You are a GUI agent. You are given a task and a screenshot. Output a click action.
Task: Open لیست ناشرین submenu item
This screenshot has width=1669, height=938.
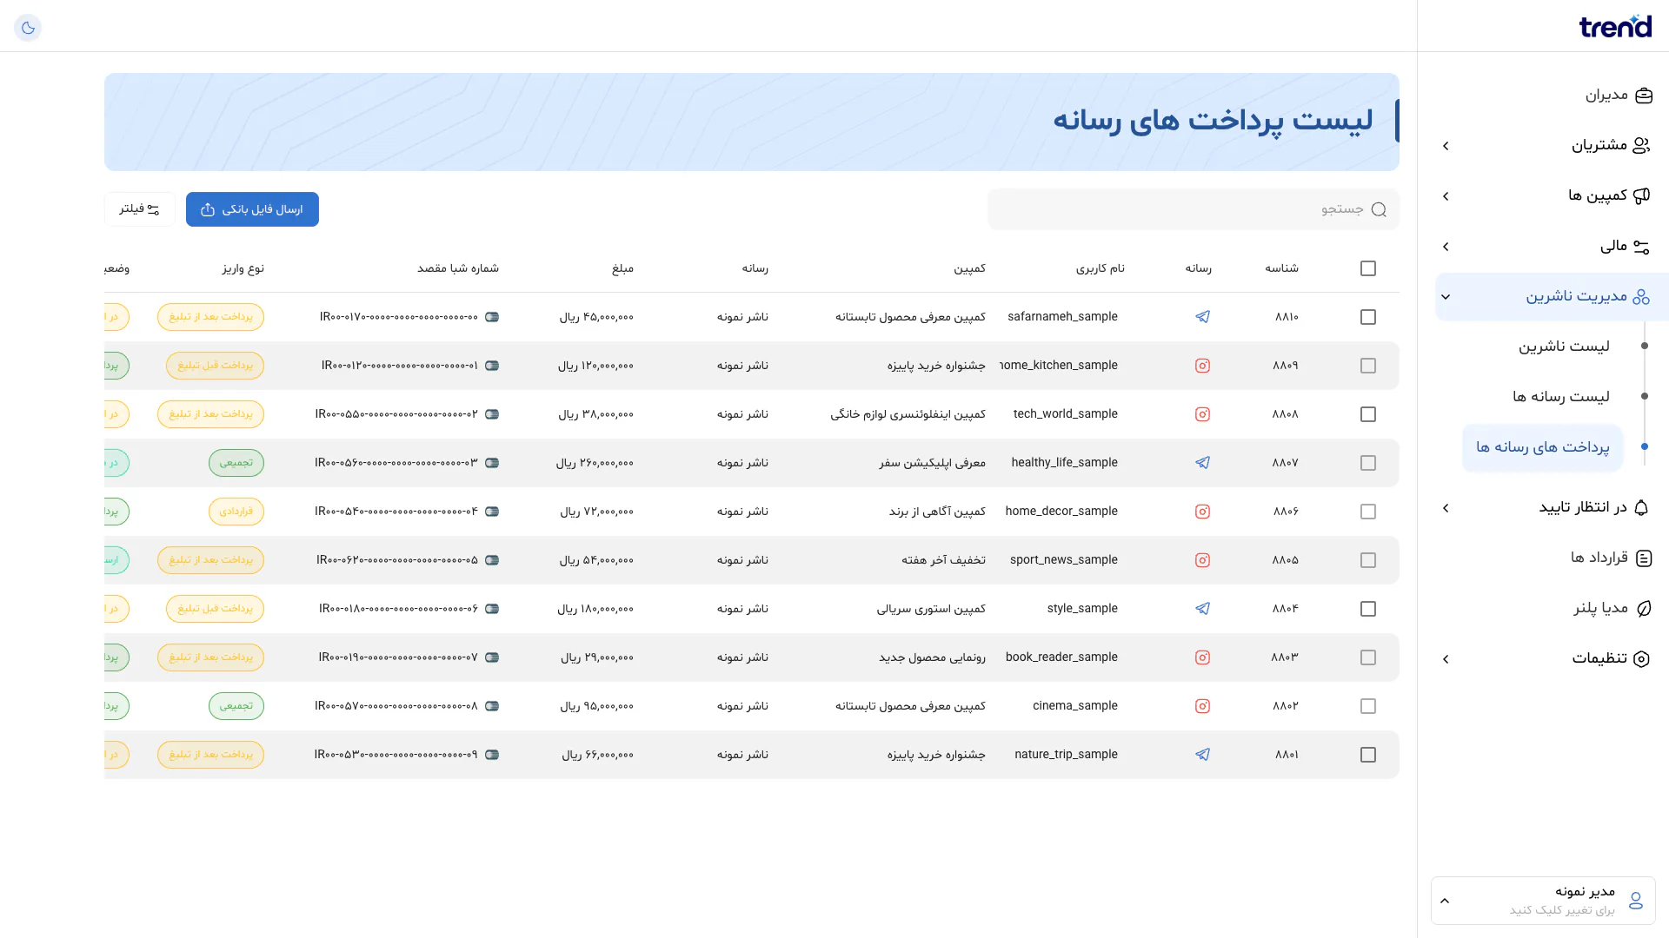(x=1564, y=347)
